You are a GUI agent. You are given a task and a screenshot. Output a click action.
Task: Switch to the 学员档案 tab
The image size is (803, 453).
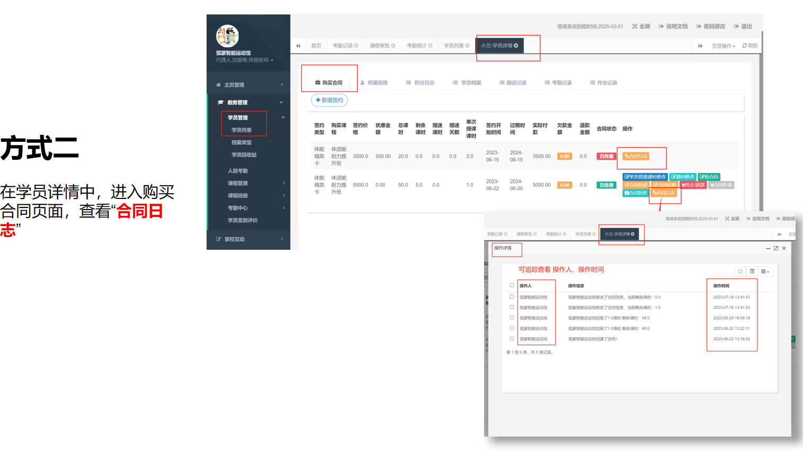[x=467, y=83]
